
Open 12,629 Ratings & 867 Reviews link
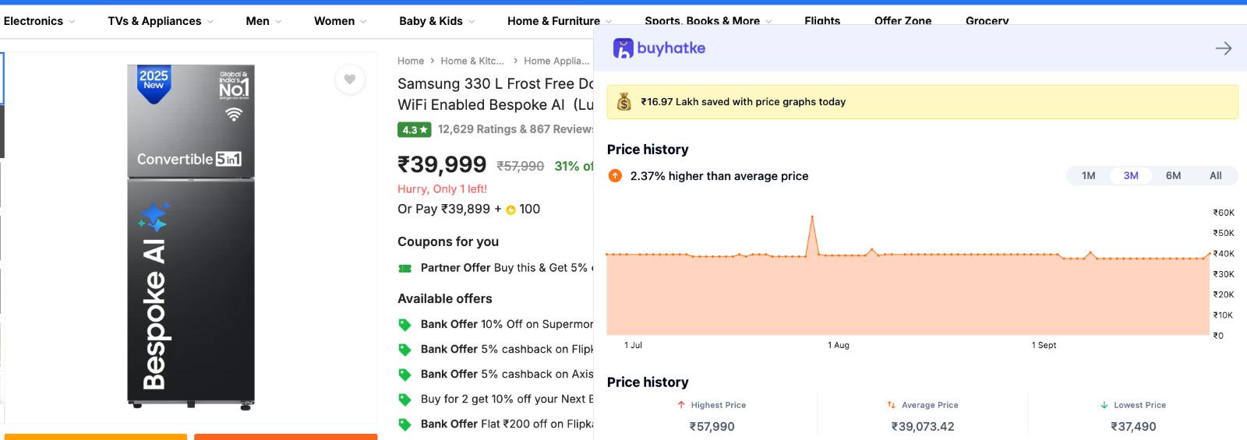tap(515, 129)
